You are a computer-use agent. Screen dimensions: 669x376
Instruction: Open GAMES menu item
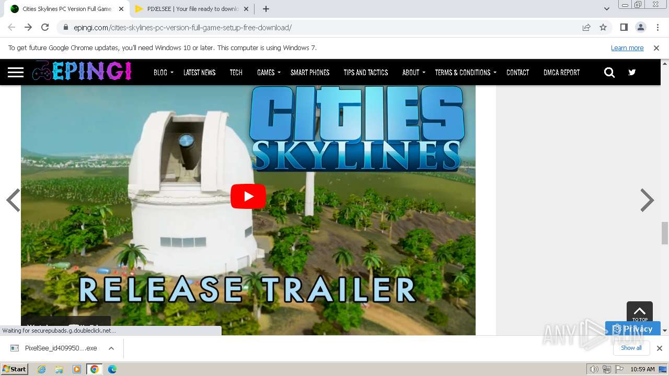266,73
